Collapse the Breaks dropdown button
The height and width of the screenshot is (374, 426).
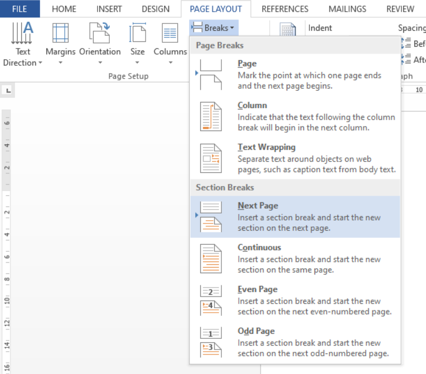click(x=214, y=27)
